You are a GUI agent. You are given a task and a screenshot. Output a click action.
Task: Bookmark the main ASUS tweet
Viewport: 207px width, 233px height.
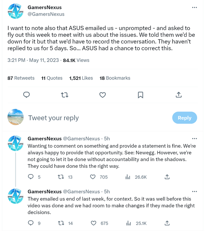pos(140,95)
